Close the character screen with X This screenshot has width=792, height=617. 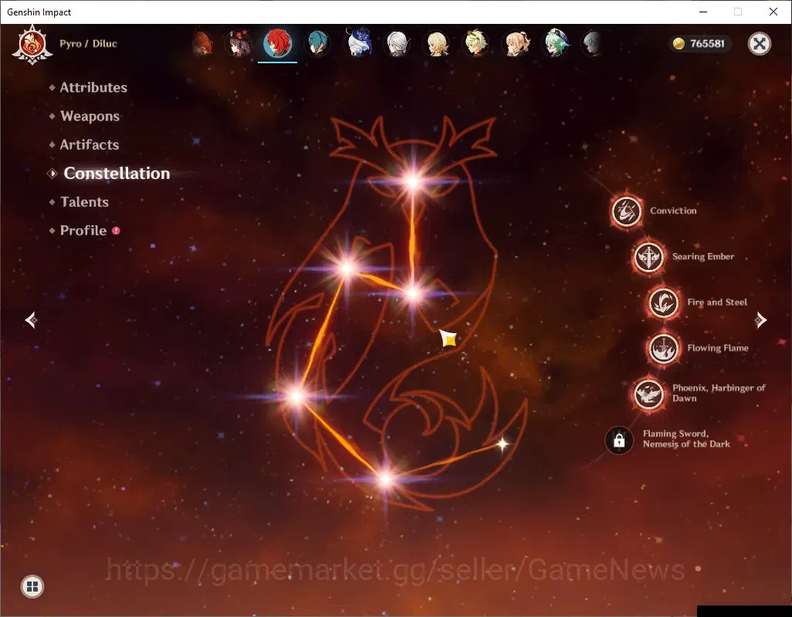[x=759, y=44]
